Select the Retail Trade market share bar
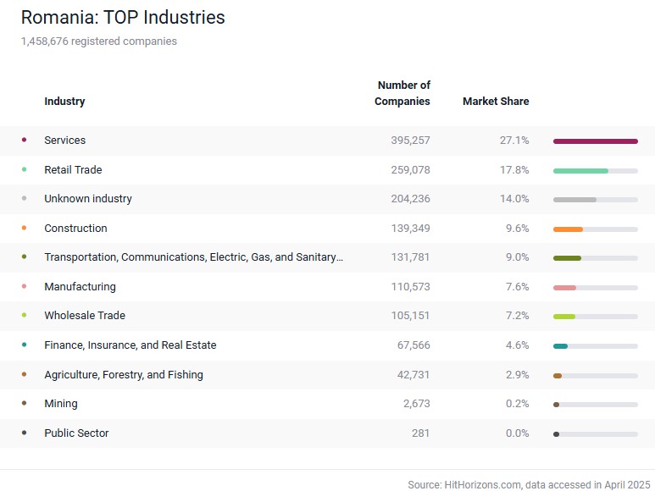This screenshot has width=655, height=491. pyautogui.click(x=595, y=170)
